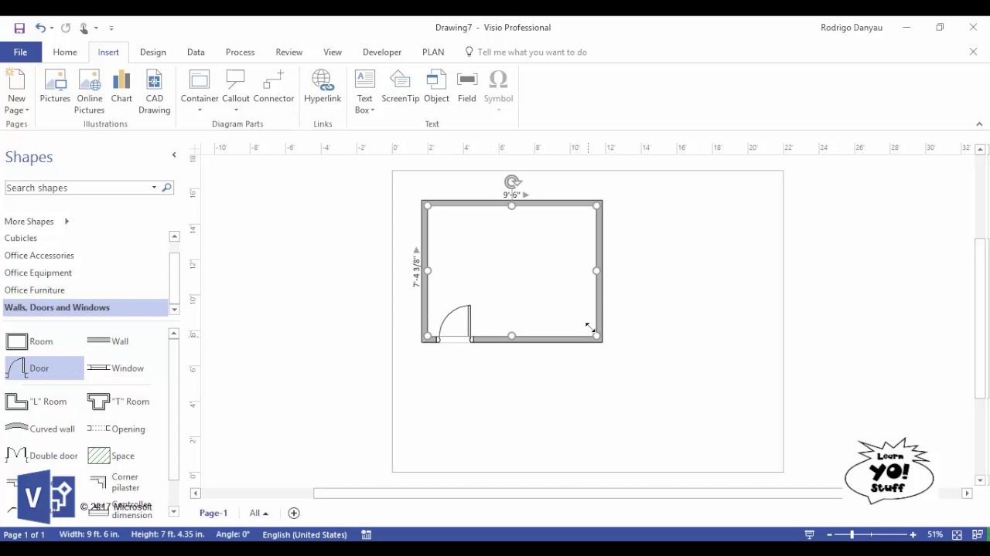
Task: Click the Redo icon
Action: (x=66, y=28)
